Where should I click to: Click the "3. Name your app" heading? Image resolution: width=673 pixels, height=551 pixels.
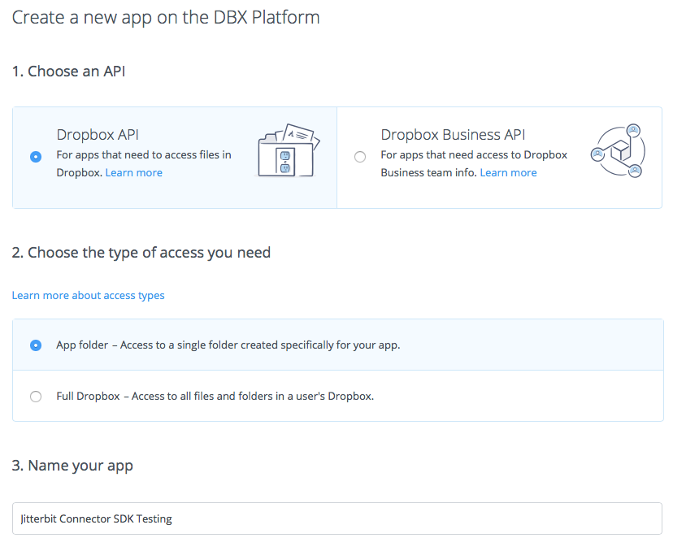(x=72, y=466)
